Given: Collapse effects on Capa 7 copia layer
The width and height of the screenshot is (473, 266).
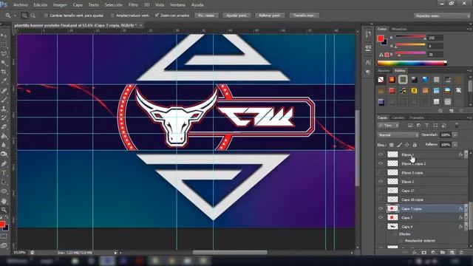Looking at the screenshot, I should click(x=466, y=208).
